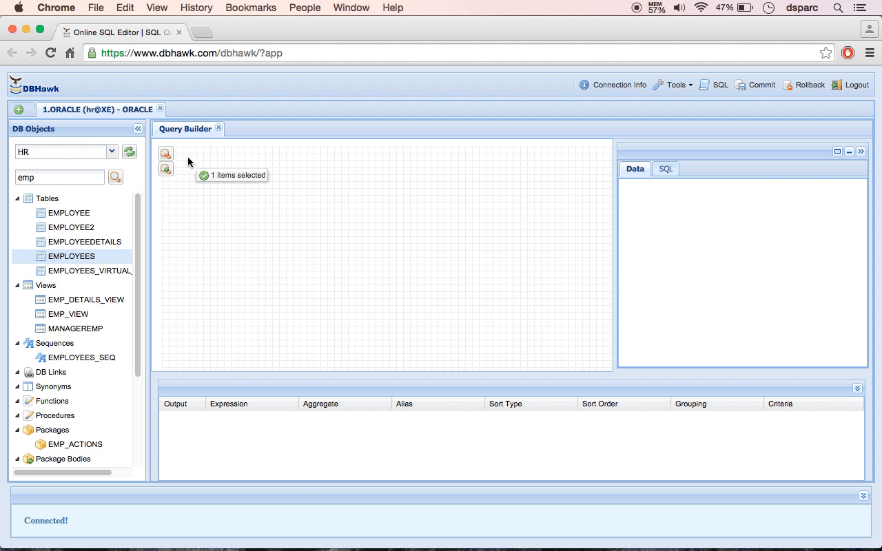
Task: Open the Chrome History menu
Action: [196, 8]
